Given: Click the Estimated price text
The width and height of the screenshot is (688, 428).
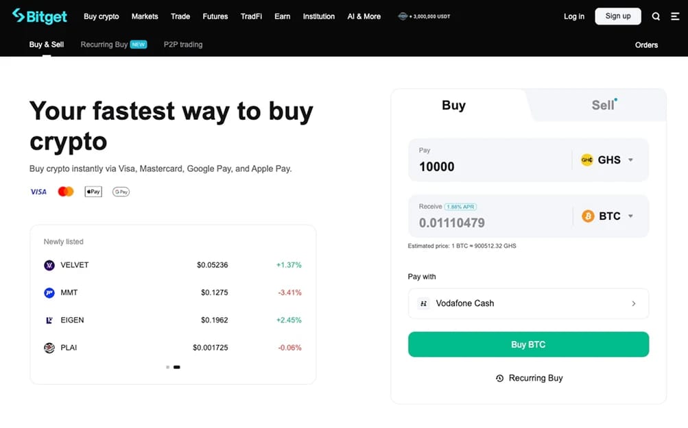Looking at the screenshot, I should coord(462,247).
